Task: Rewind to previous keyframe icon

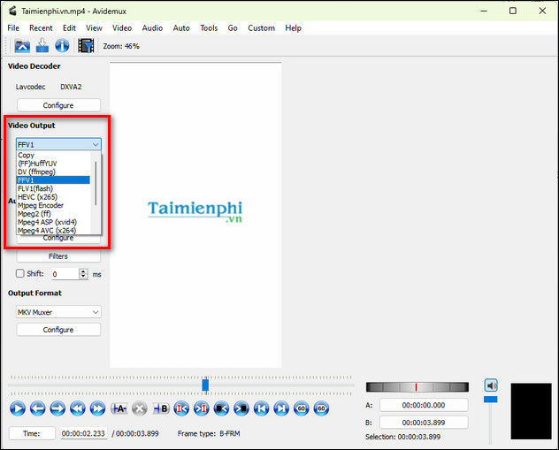Action: click(77, 408)
